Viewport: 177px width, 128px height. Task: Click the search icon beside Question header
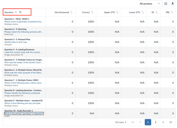pyautogui.click(x=20, y=12)
